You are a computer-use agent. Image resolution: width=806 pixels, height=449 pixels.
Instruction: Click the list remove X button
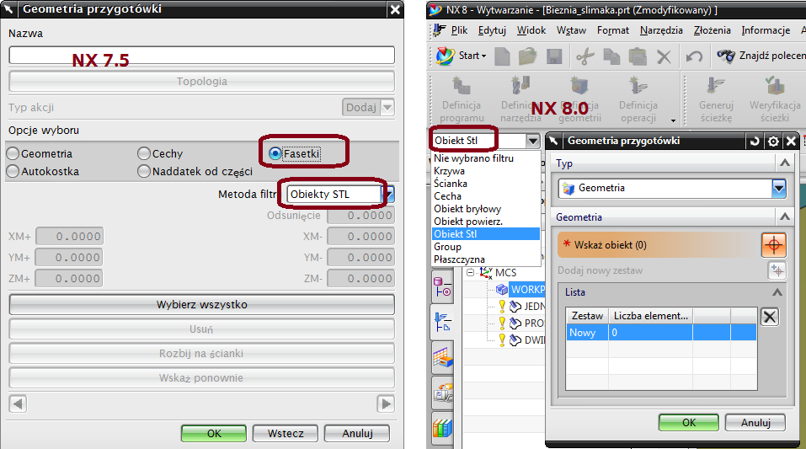770,317
